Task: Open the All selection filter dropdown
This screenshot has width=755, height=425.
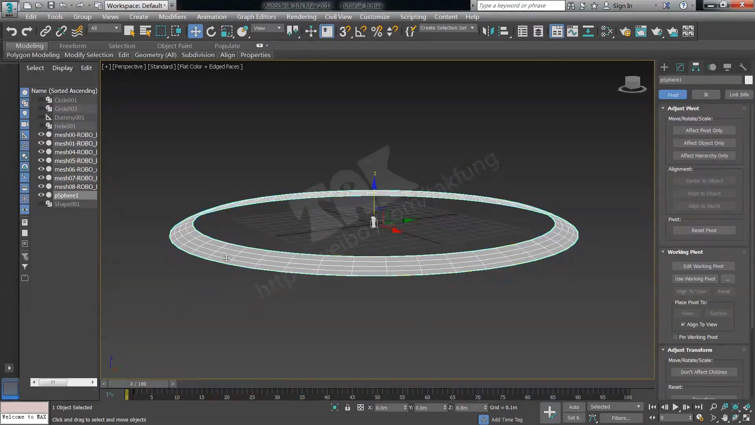Action: coord(104,28)
